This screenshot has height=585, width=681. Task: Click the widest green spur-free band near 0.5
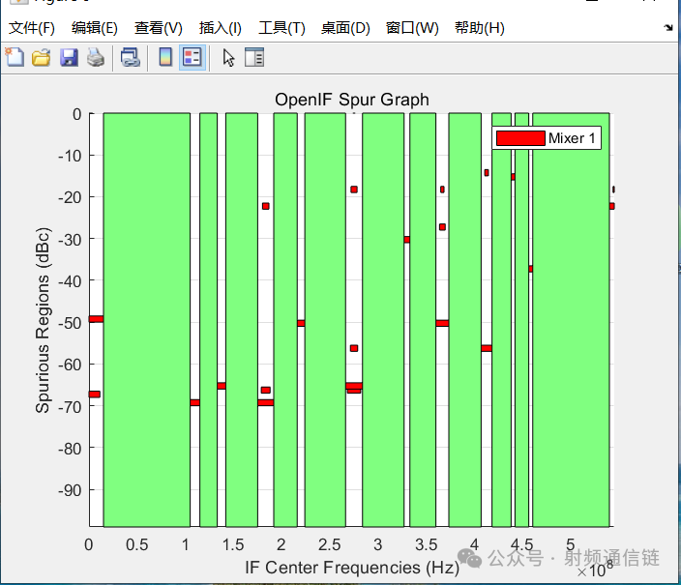point(147,320)
